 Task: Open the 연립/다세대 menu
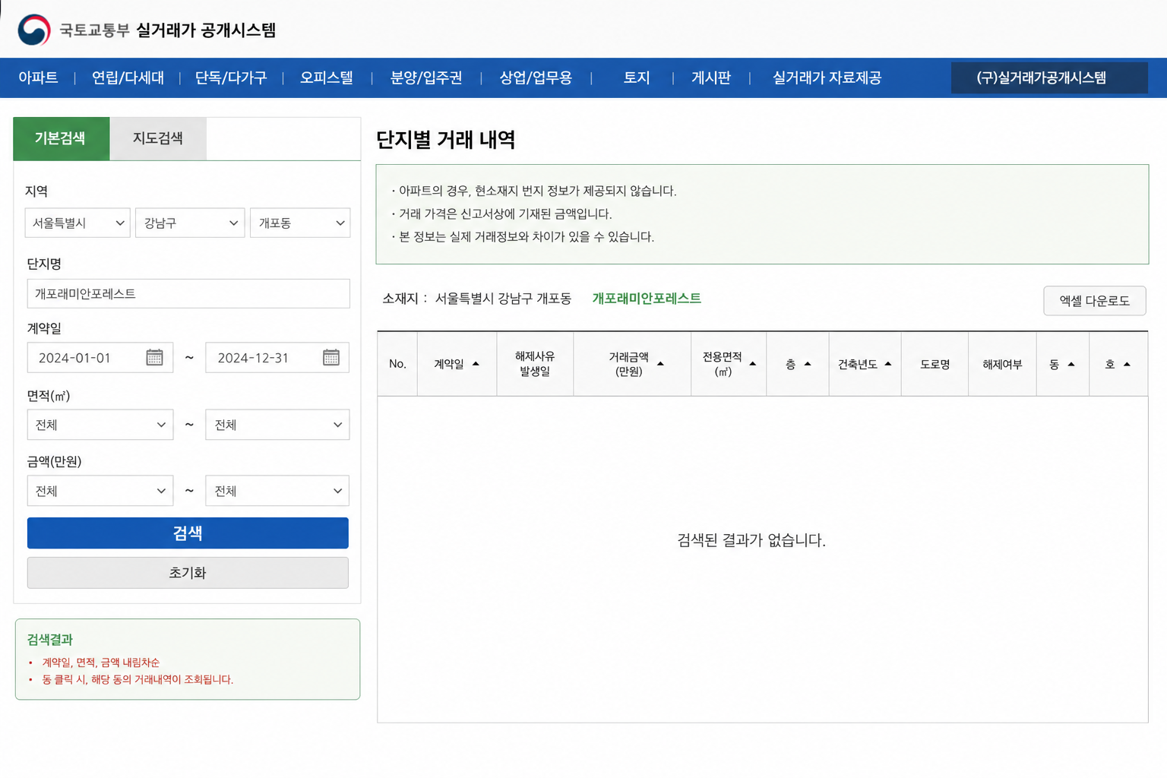click(x=128, y=77)
